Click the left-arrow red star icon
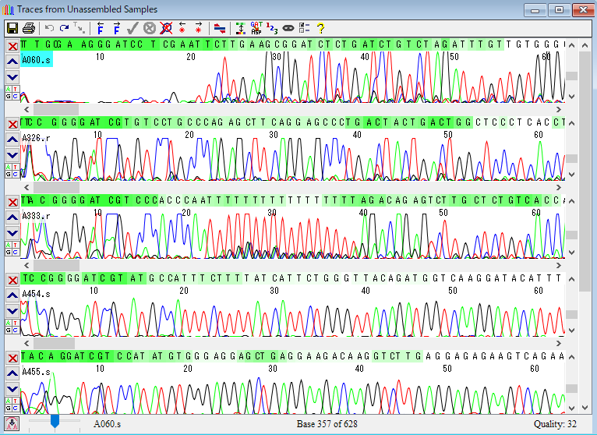 182,28
